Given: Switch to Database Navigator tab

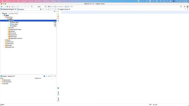Looking at the screenshot, I should 8,9.
